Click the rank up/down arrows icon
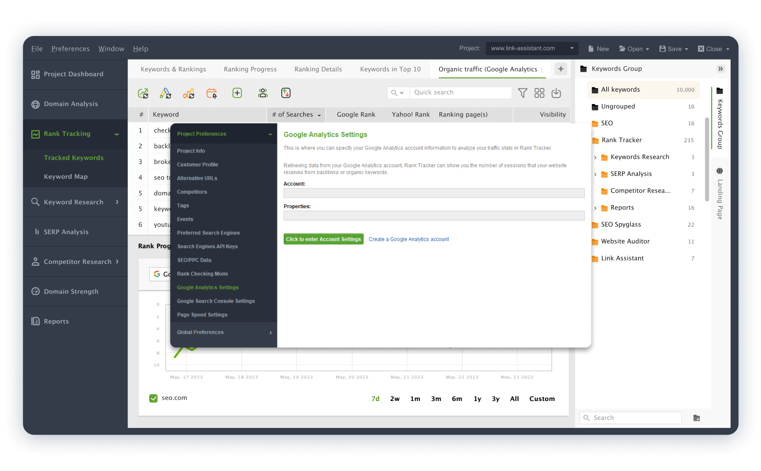 click(x=286, y=93)
